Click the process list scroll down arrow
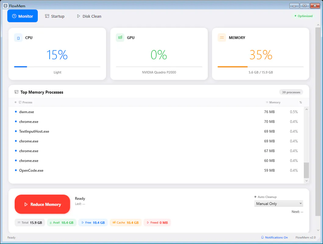Viewport: 323px width, 244px height. click(x=307, y=181)
